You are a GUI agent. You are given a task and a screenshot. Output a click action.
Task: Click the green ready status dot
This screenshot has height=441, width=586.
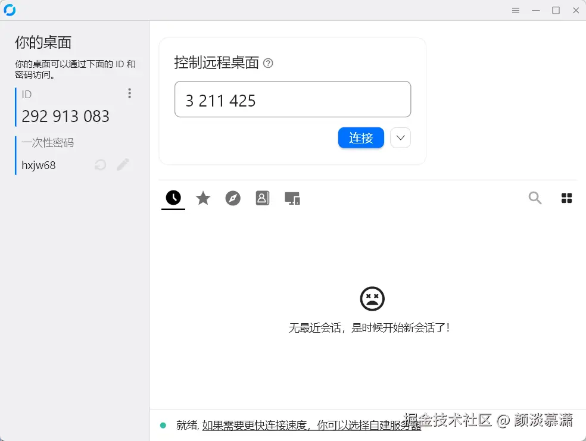click(x=163, y=426)
